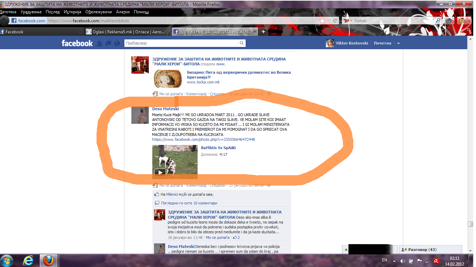Open a new Firefox tab
Image resolution: width=476 pixels, height=267 pixels.
pos(263,32)
